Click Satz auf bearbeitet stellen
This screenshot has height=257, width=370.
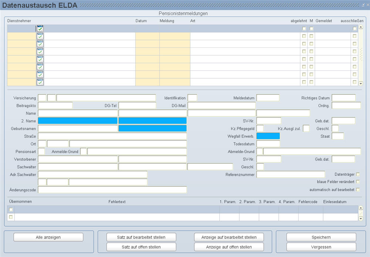141,237
